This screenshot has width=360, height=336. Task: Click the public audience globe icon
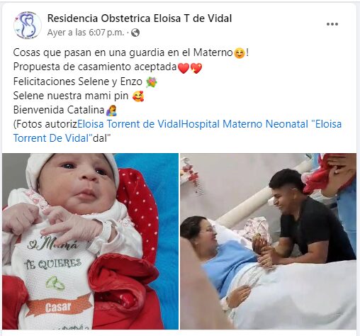(x=135, y=33)
